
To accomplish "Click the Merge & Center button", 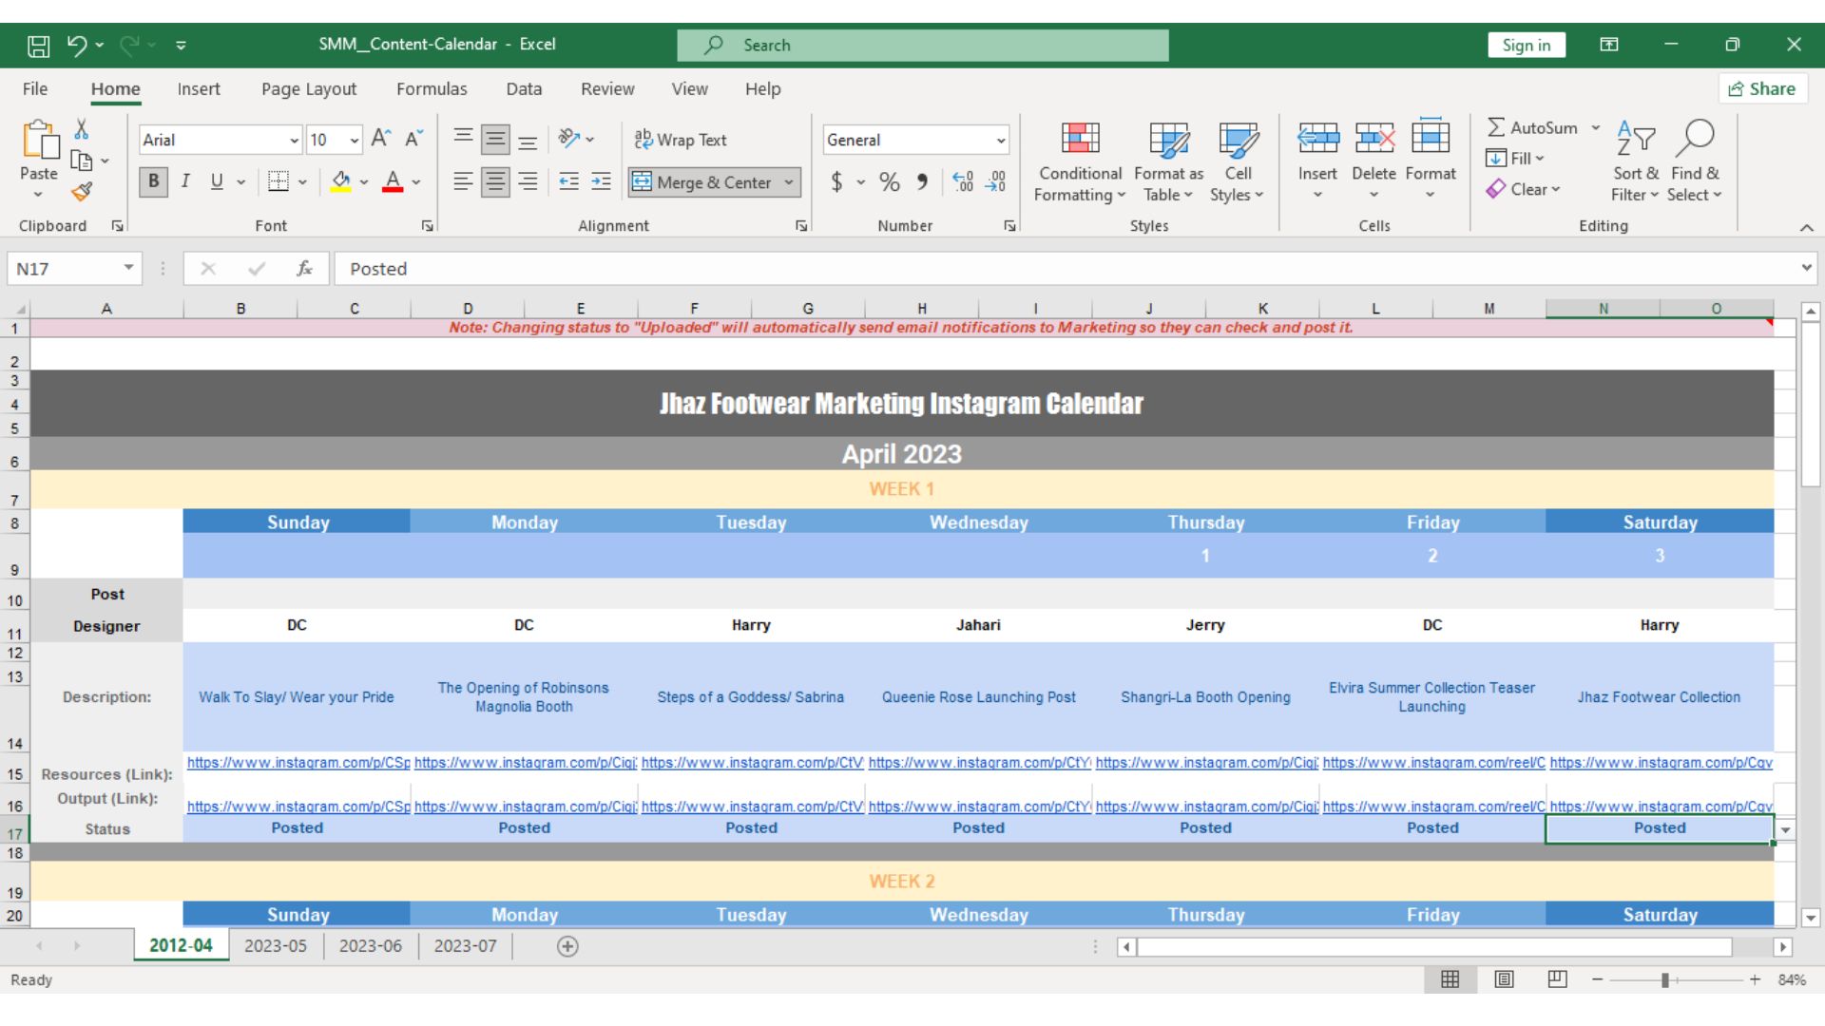I will 702,182.
